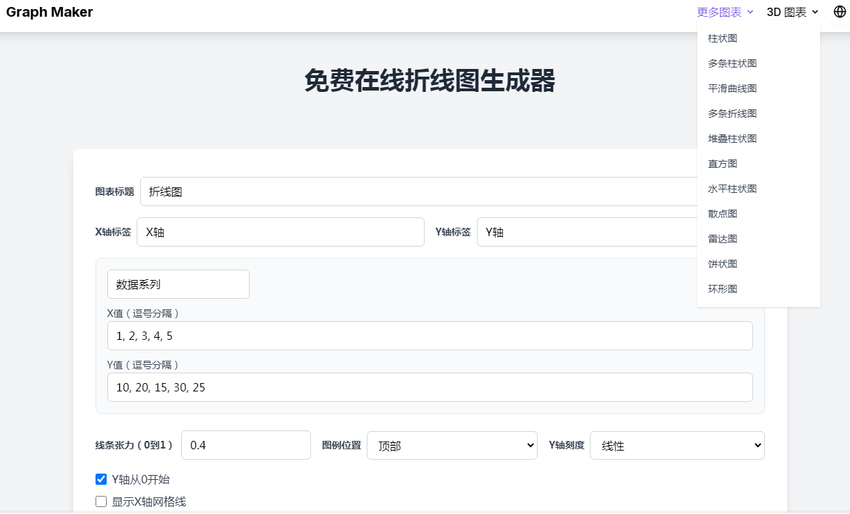
Task: Click the globe language icon
Action: [840, 12]
